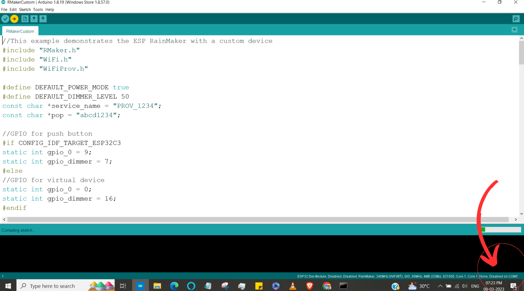Click the editor scroll up arrow

click(521, 38)
